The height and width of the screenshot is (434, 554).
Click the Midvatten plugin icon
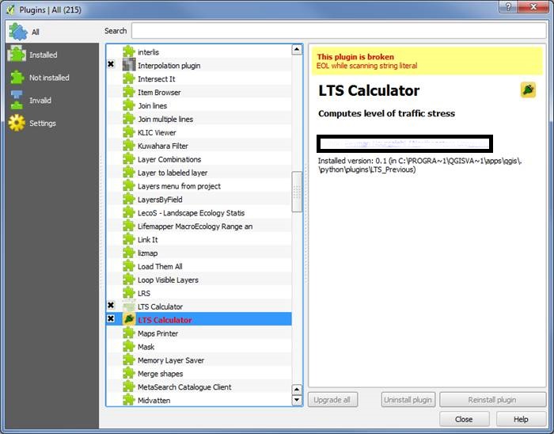(128, 400)
